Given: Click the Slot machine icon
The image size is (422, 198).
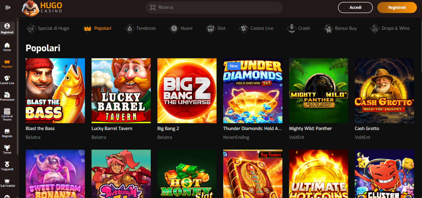Looking at the screenshot, I should click(x=210, y=29).
